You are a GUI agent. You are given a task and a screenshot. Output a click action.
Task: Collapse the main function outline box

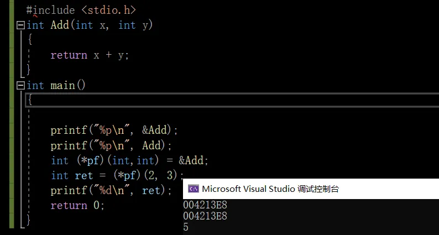[x=21, y=85]
